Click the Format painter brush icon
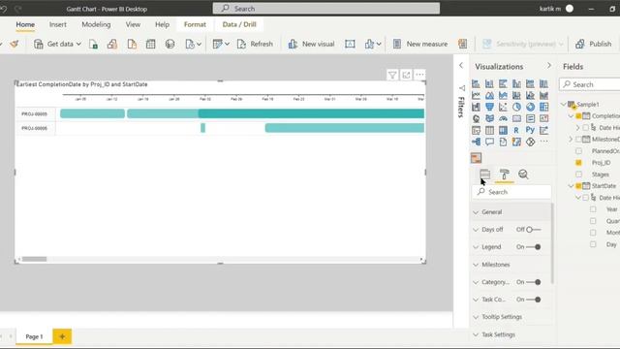 click(15, 44)
